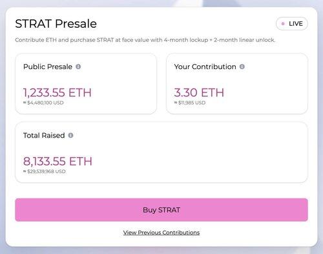Click the info icon beside Total Raised
Image resolution: width=323 pixels, height=254 pixels.
coord(70,135)
